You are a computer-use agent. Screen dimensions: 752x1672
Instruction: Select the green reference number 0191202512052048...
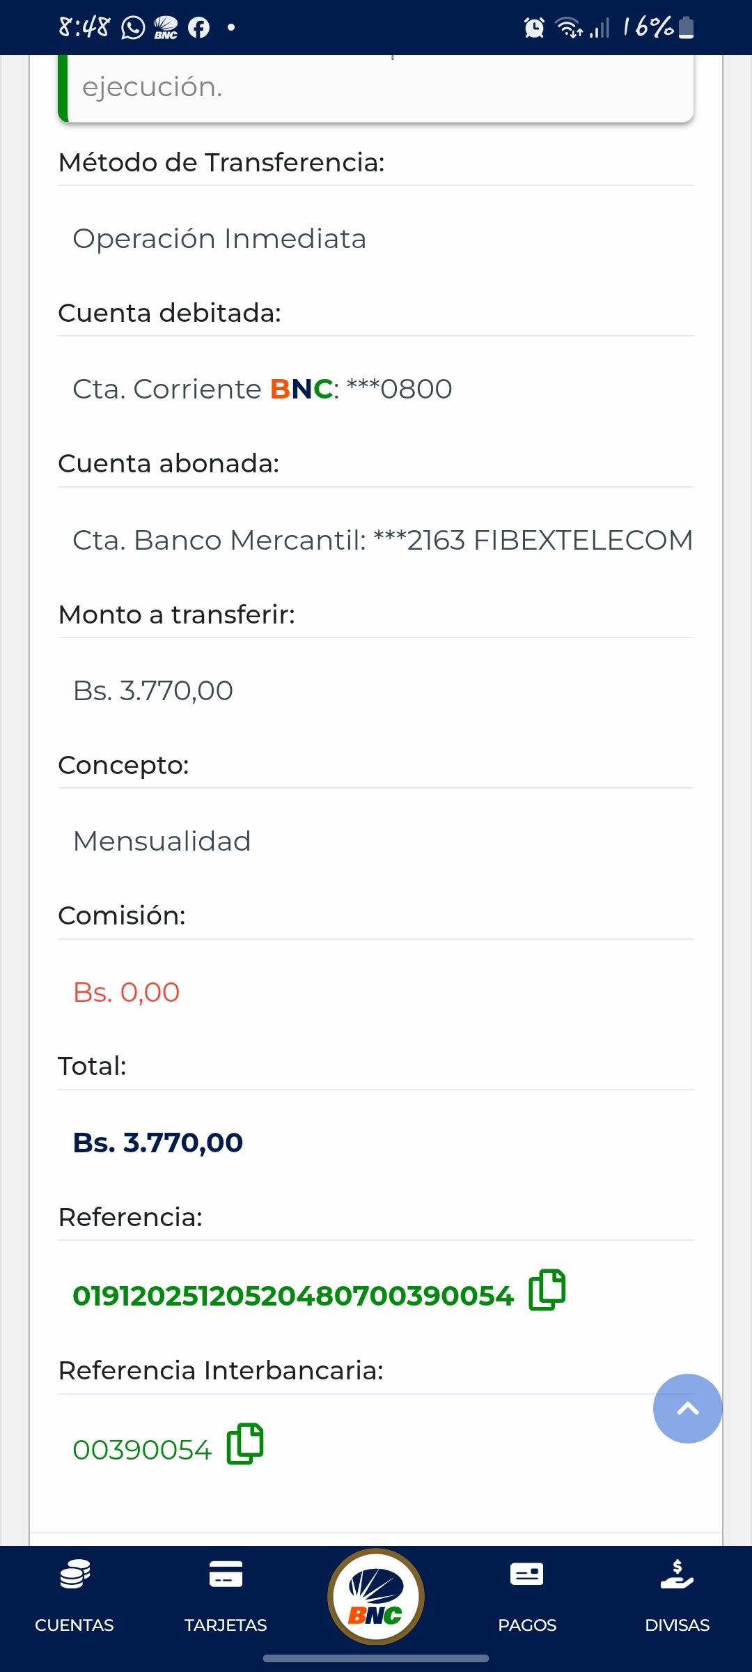(293, 1296)
